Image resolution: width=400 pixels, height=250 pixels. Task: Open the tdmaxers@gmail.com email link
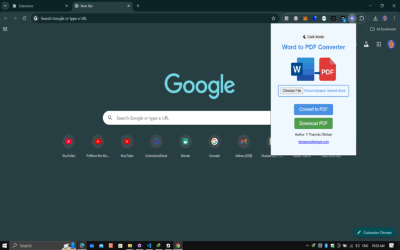[x=313, y=142]
